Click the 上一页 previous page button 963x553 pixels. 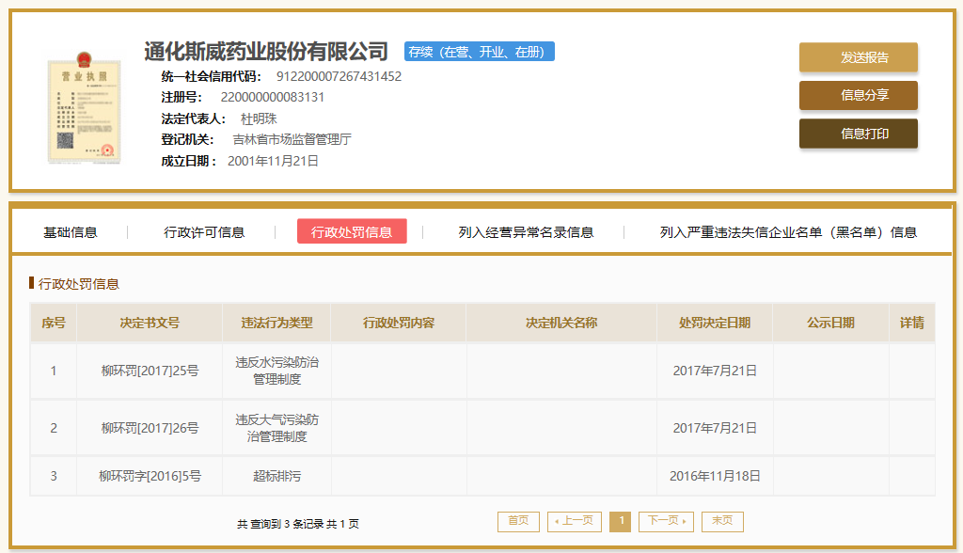[575, 521]
